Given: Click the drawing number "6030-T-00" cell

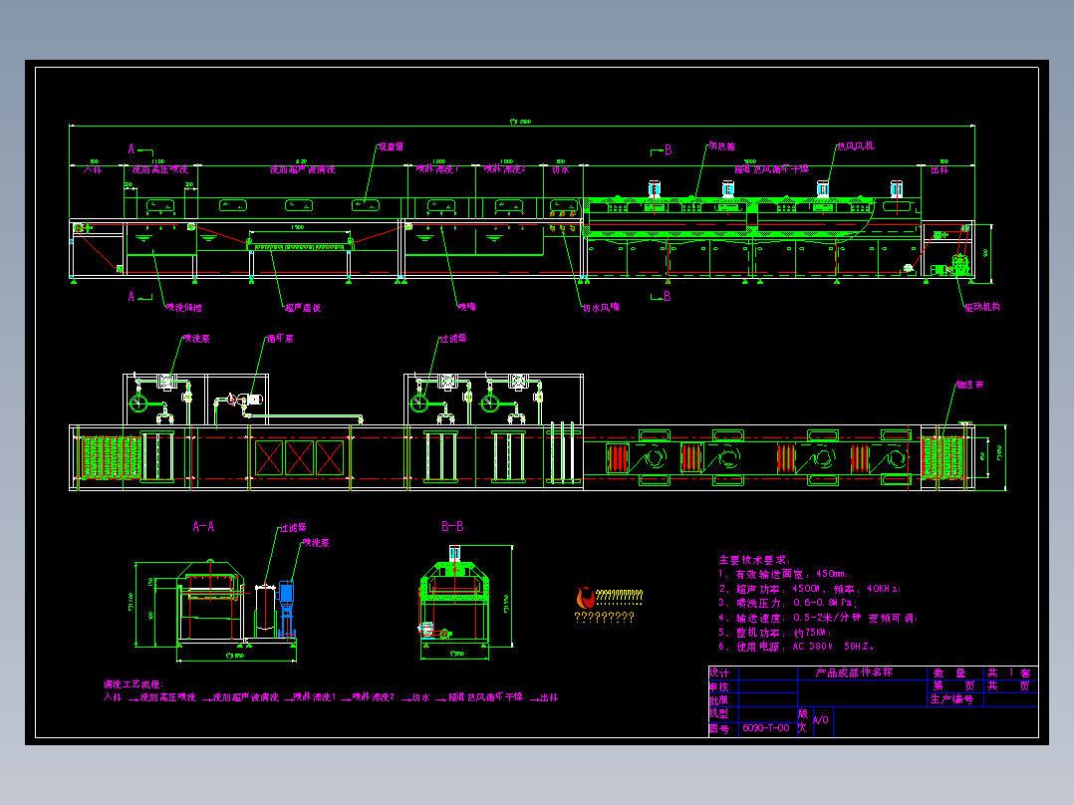Looking at the screenshot, I should [766, 728].
